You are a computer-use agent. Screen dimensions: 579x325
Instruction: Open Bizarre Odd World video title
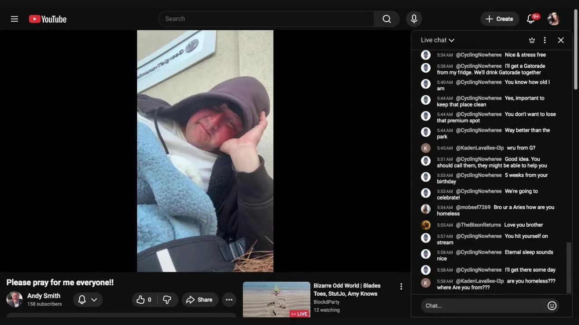tap(347, 289)
